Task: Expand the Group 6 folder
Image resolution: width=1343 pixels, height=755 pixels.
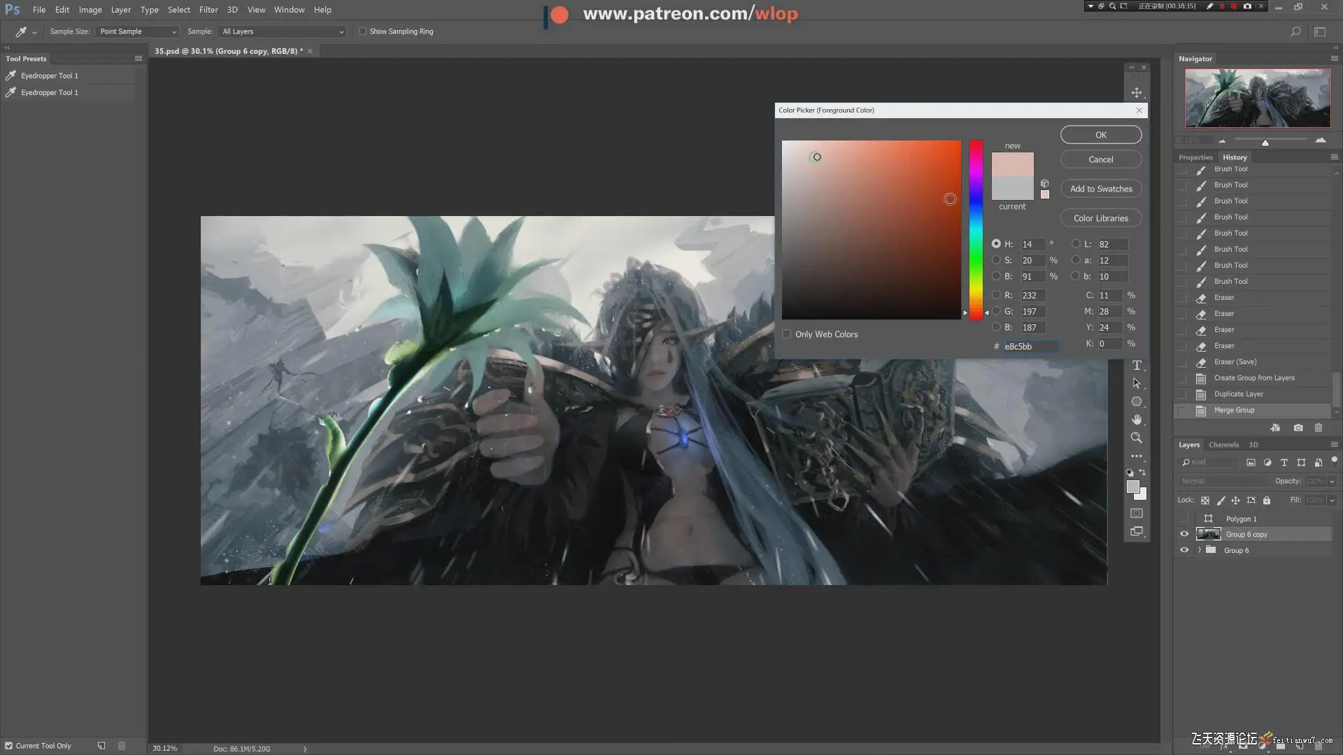Action: tap(1199, 550)
